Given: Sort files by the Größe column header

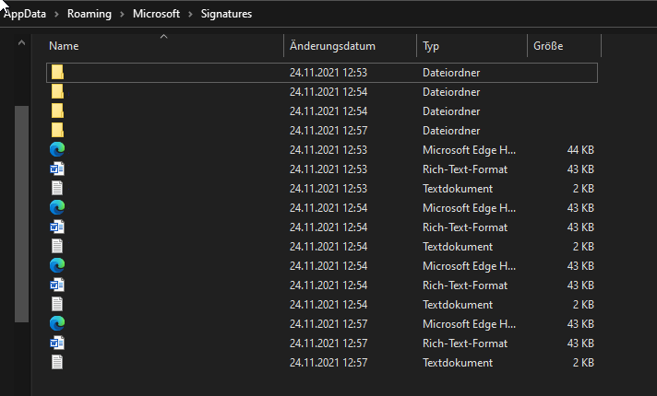Looking at the screenshot, I should coord(547,46).
